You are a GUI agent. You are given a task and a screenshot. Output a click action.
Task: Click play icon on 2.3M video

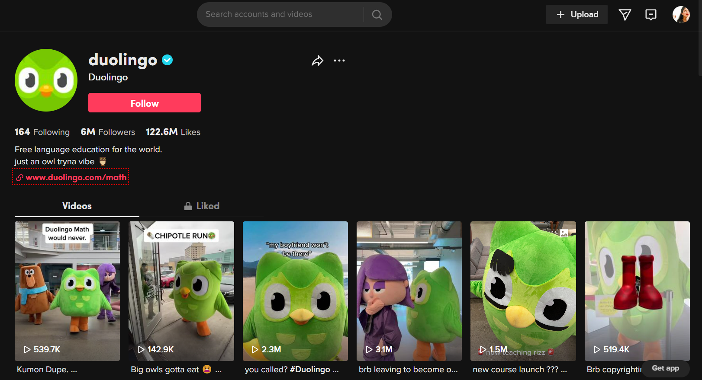pyautogui.click(x=255, y=349)
